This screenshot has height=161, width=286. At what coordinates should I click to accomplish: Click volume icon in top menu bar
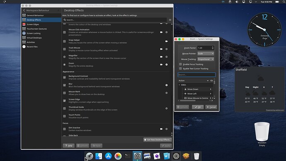coord(237,2)
